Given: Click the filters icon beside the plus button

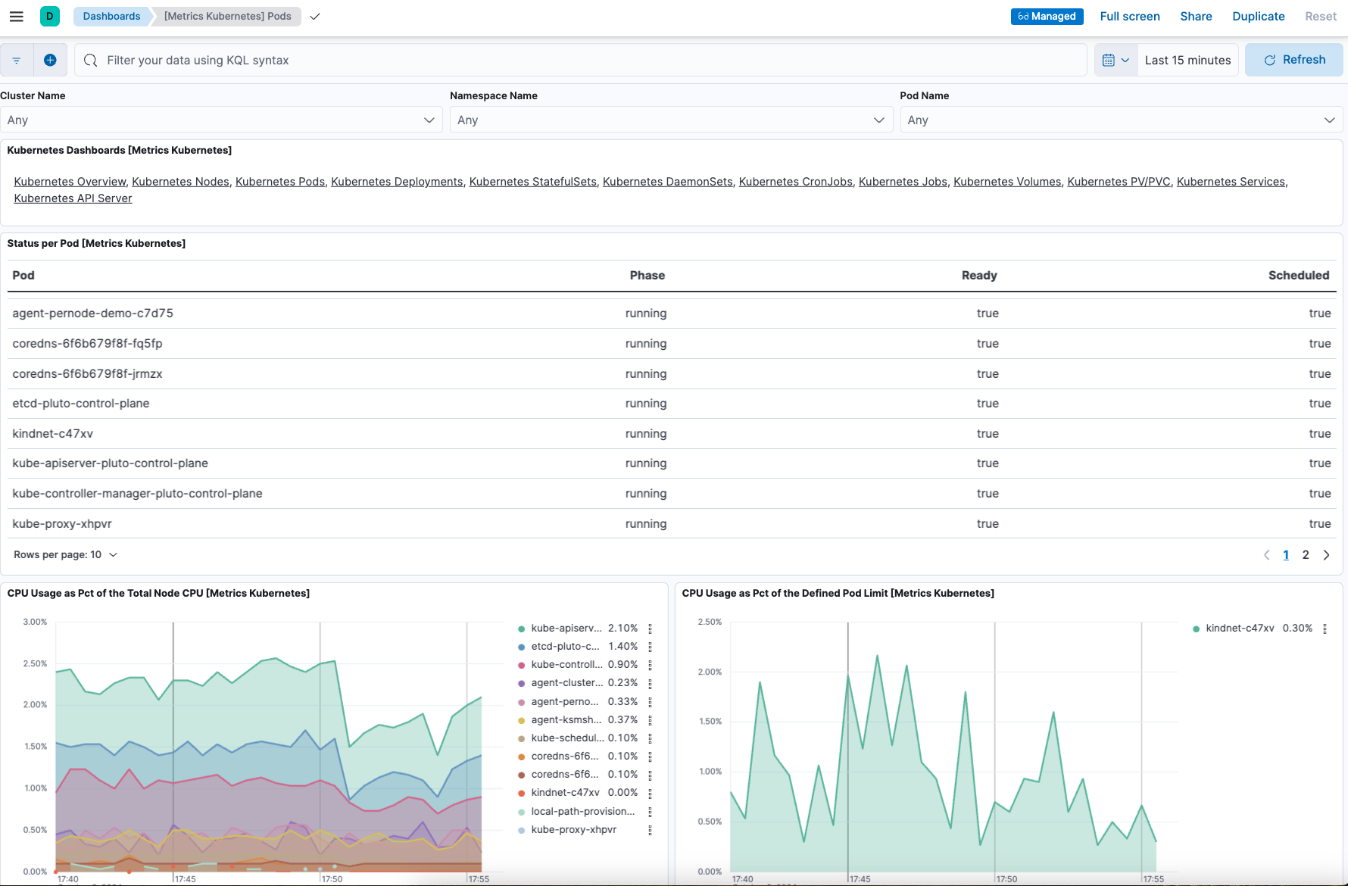Looking at the screenshot, I should click(x=16, y=60).
